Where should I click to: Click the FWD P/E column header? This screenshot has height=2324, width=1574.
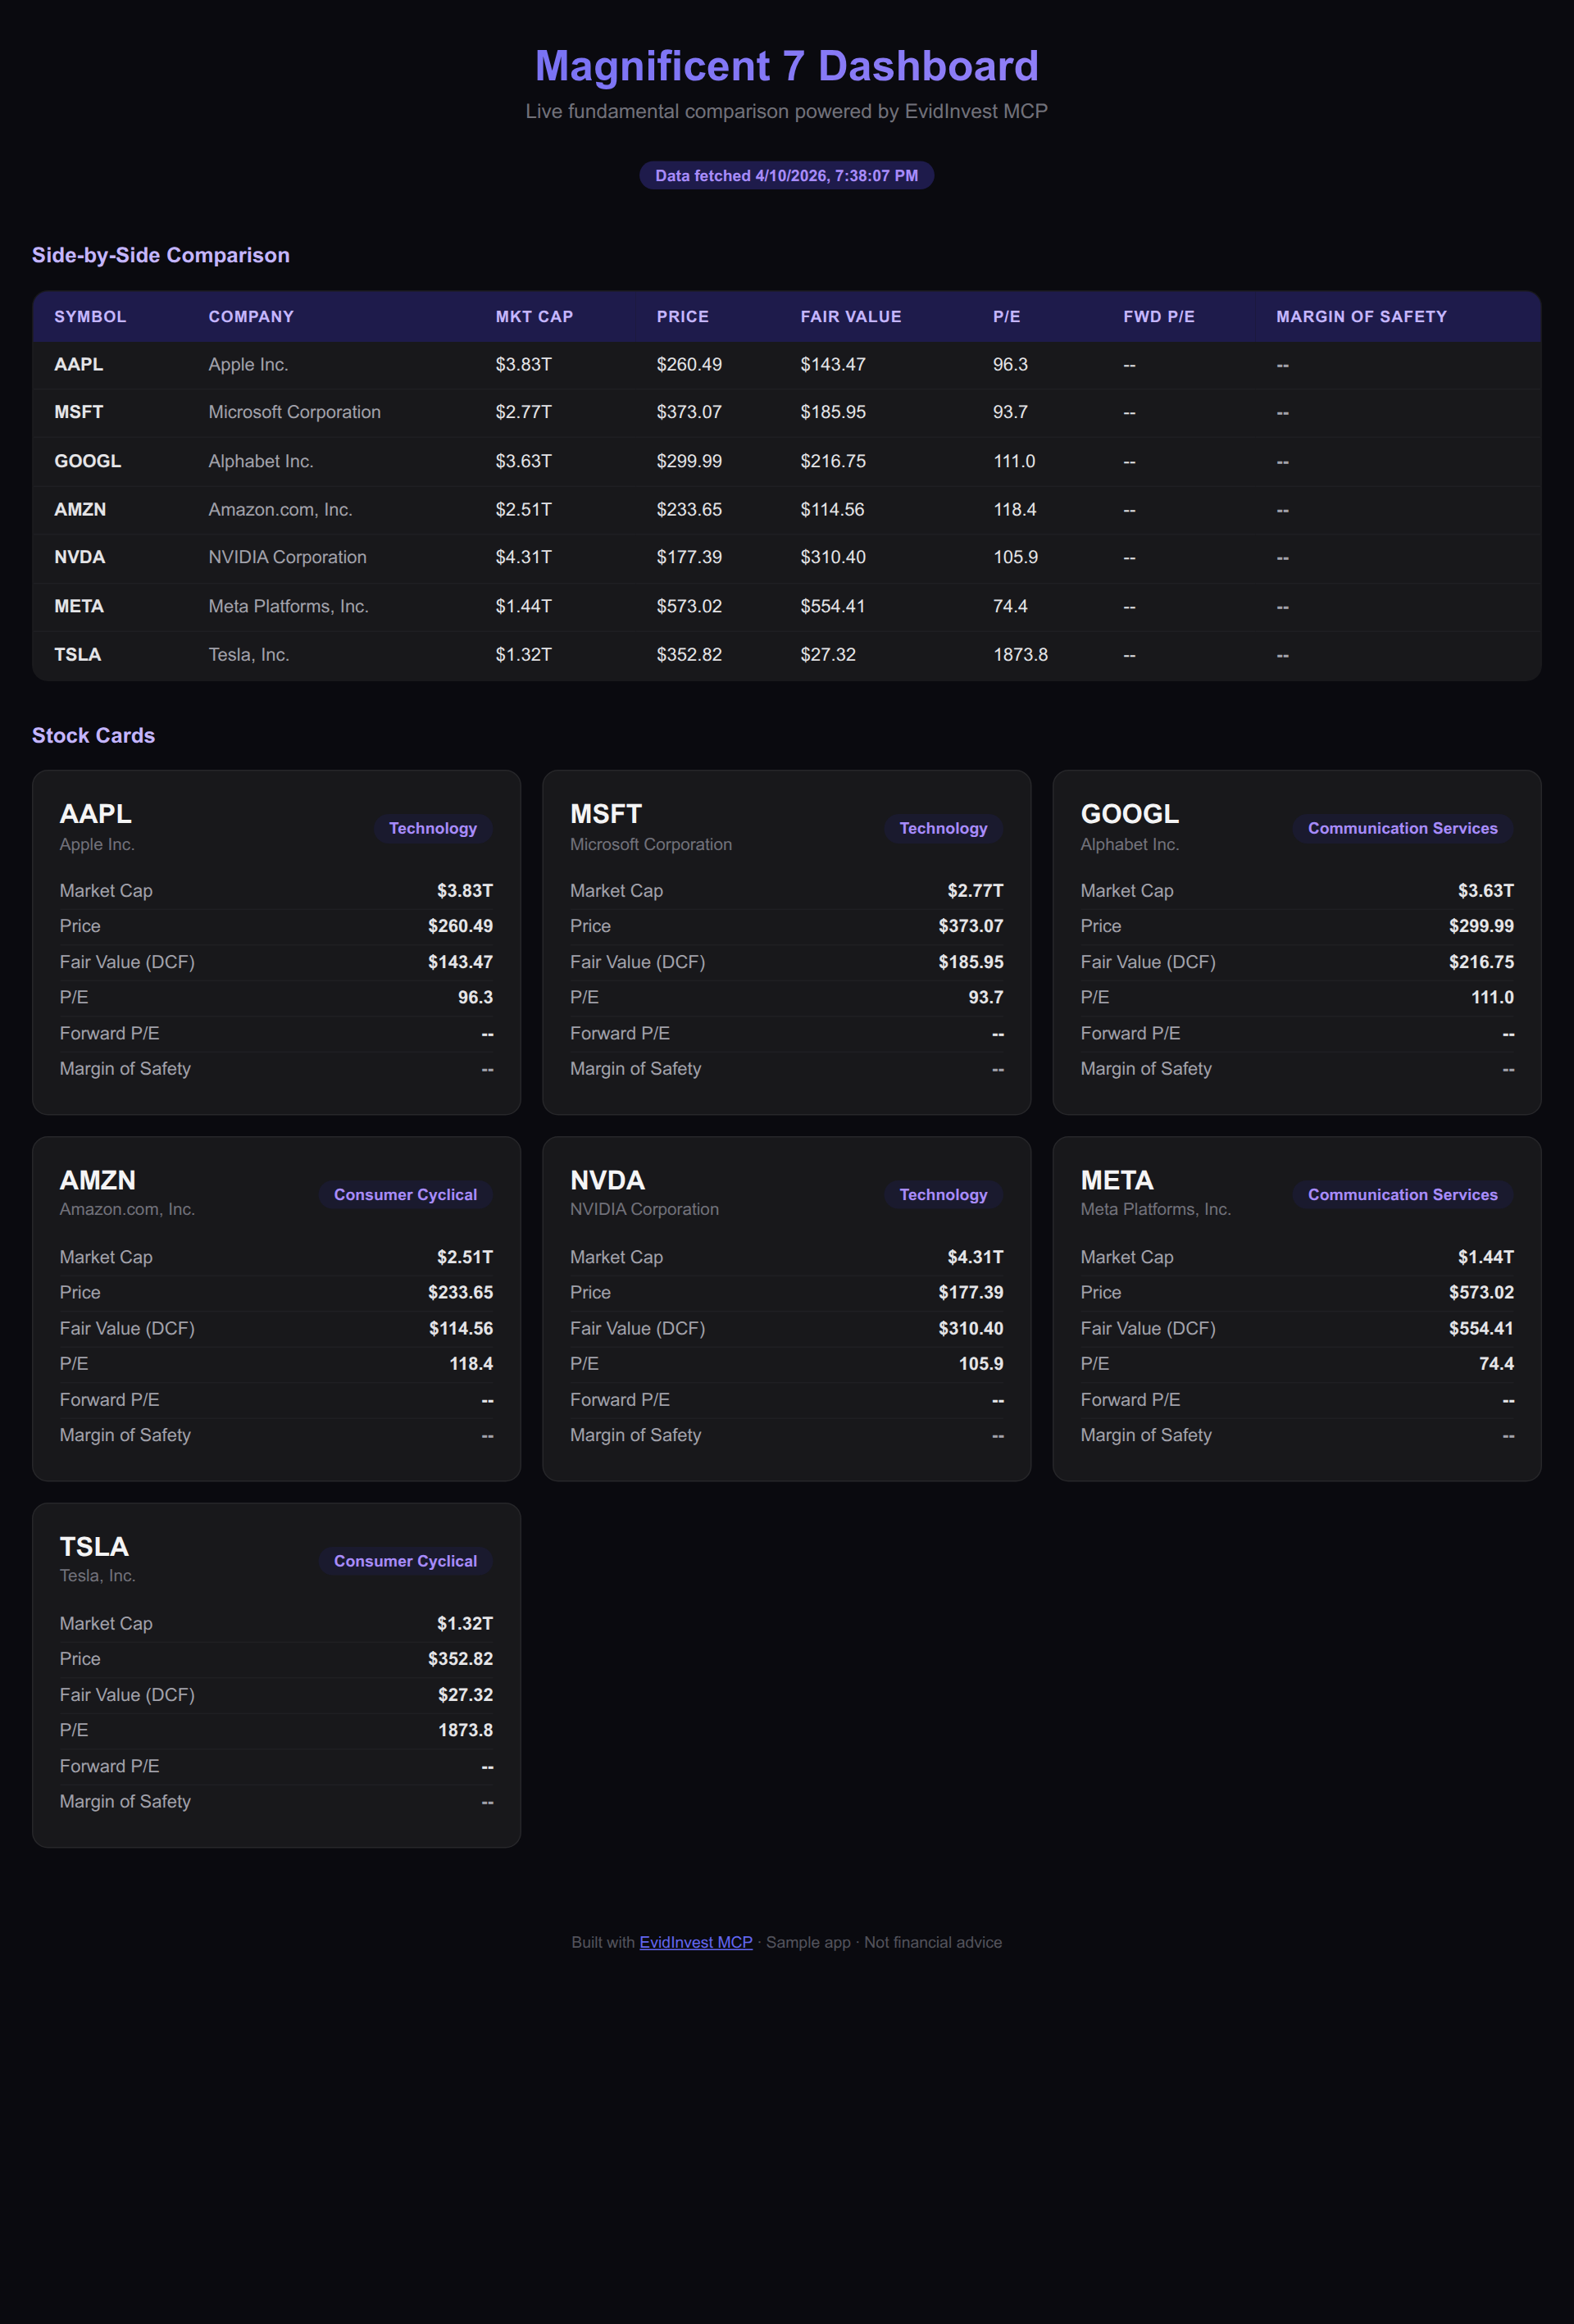click(1158, 317)
